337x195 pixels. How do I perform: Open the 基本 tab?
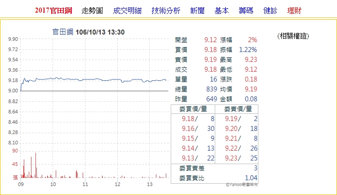[x=222, y=11]
